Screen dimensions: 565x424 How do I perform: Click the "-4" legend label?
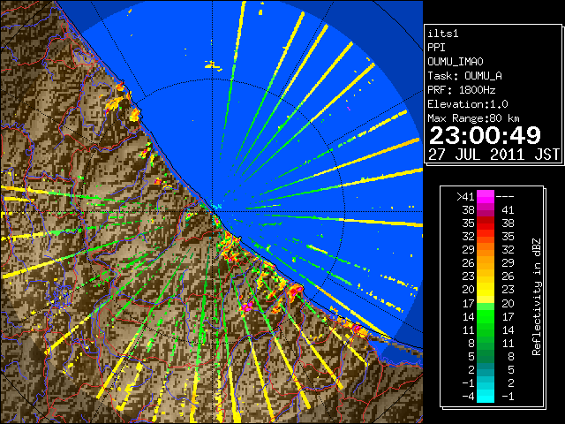[x=468, y=397]
